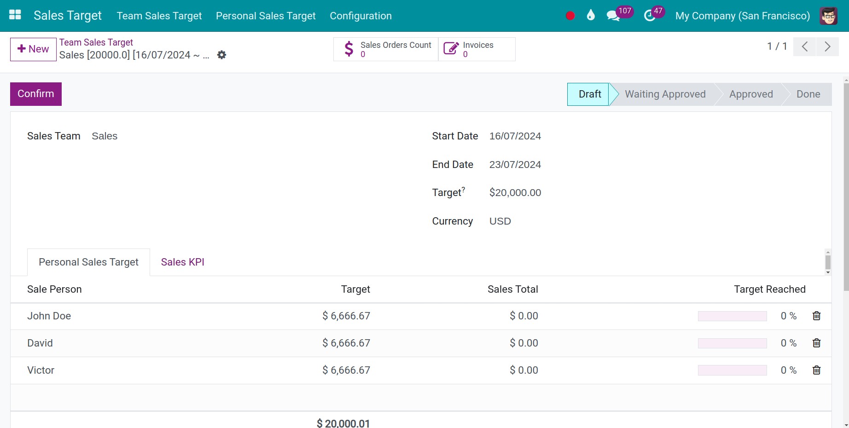Go to next record arrow
This screenshot has height=428, width=849.
click(827, 46)
